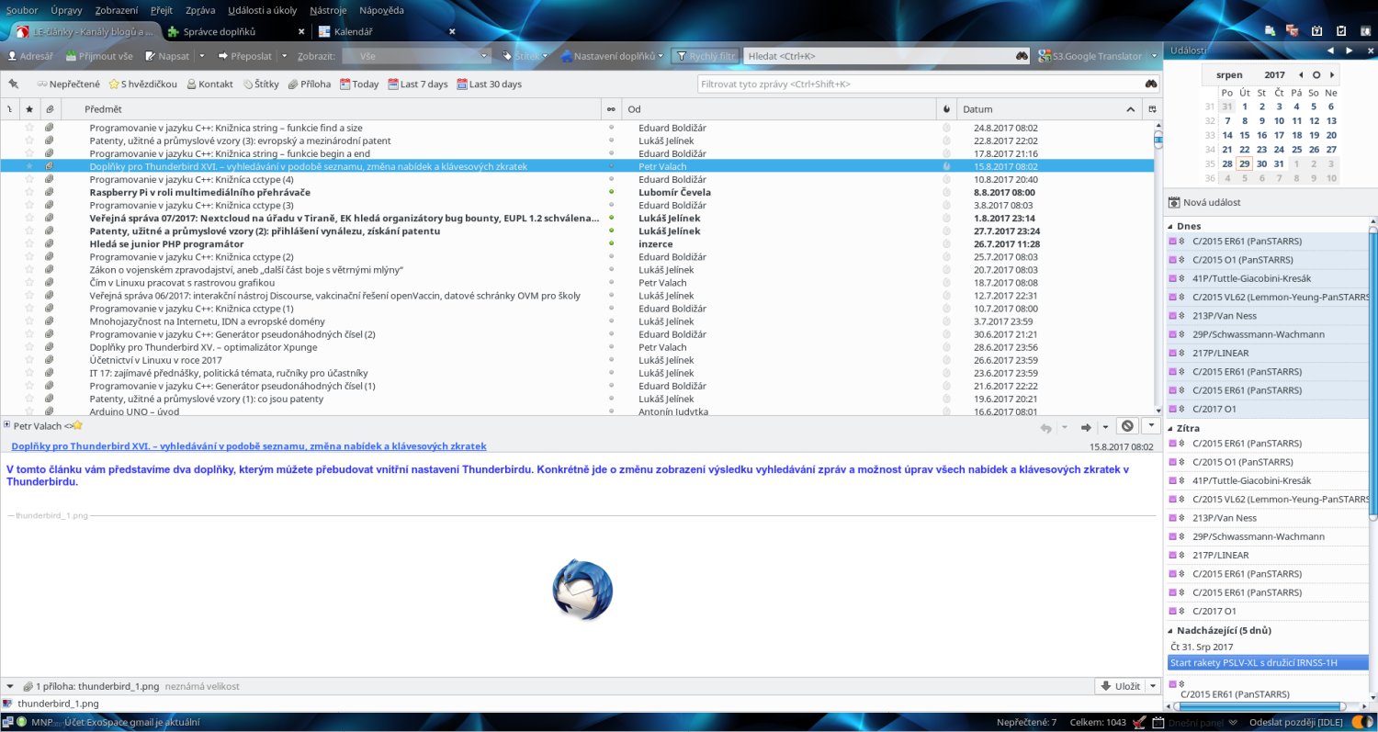The image size is (1378, 732).
Task: Open Přeposlat dropdown arrow
Action: click(x=284, y=56)
